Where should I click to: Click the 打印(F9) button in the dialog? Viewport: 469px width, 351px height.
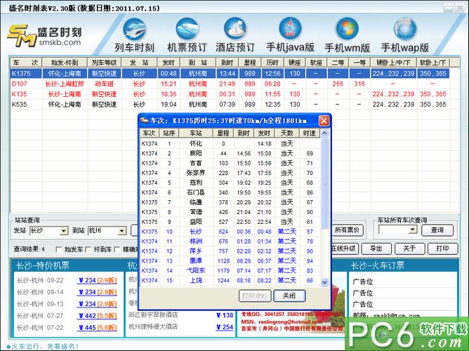255,296
